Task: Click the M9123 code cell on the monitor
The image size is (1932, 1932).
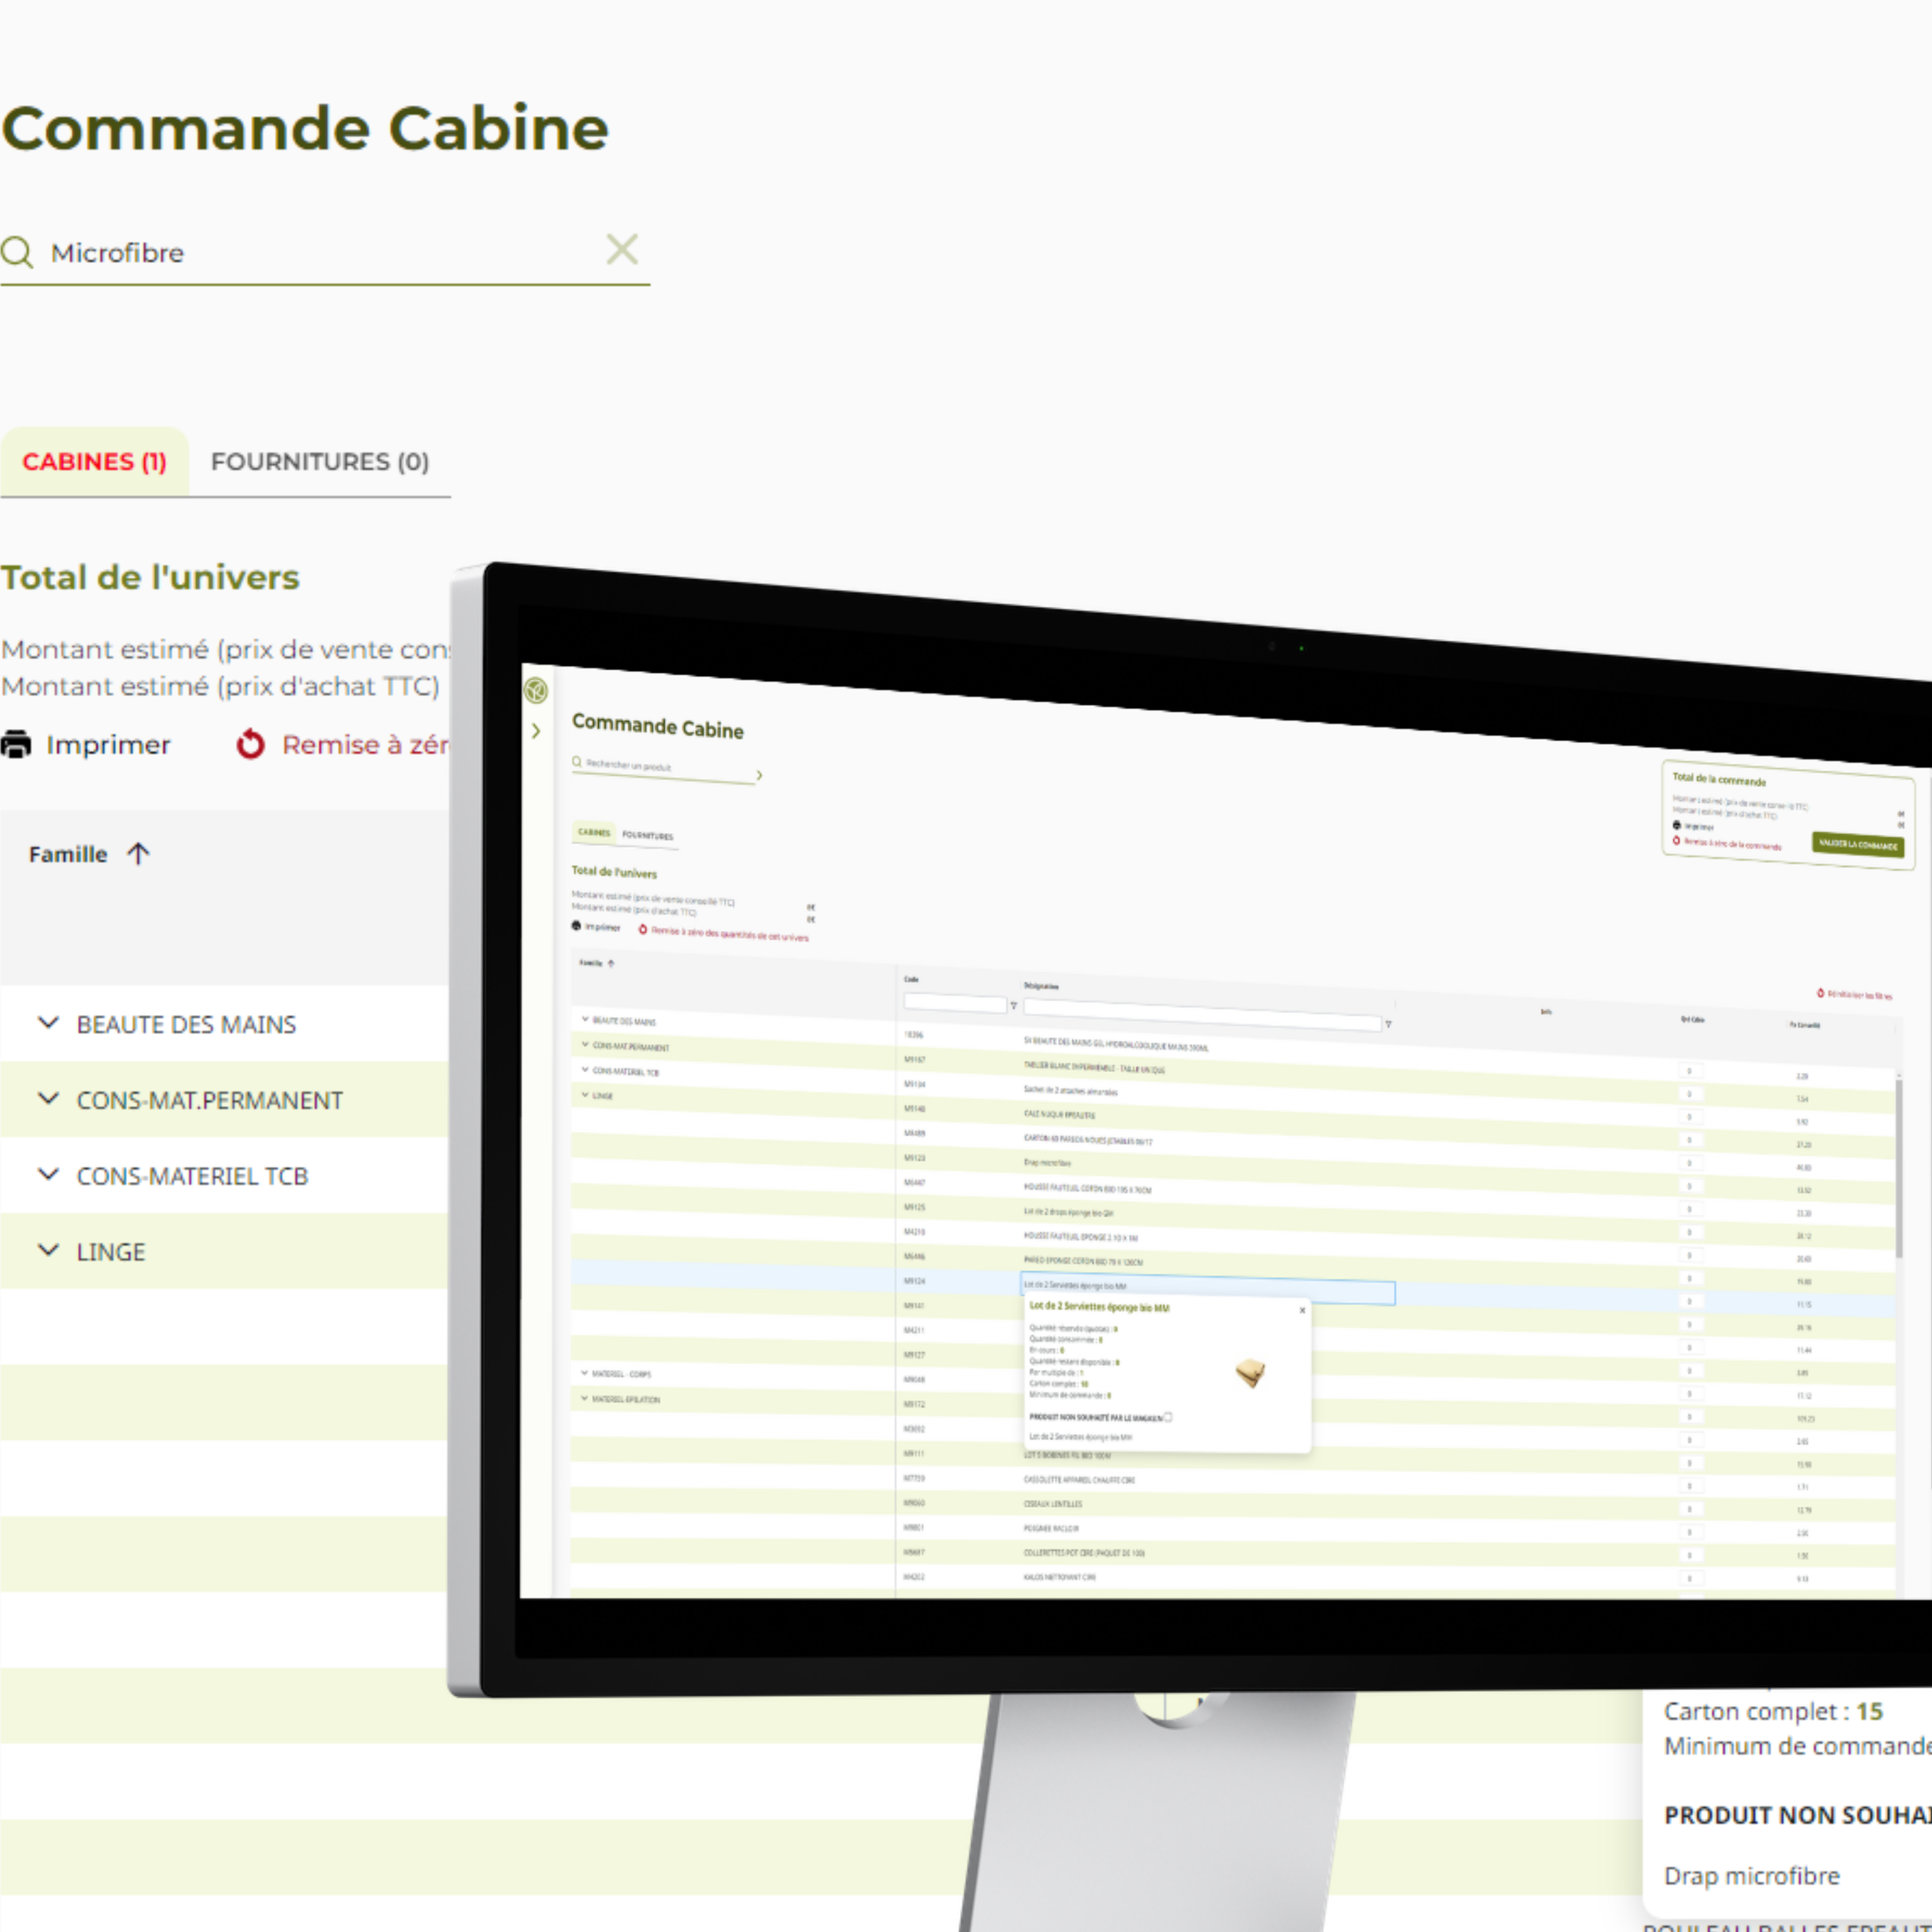Action: 915,1158
